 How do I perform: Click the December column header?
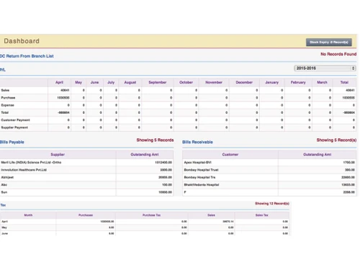click(x=244, y=82)
